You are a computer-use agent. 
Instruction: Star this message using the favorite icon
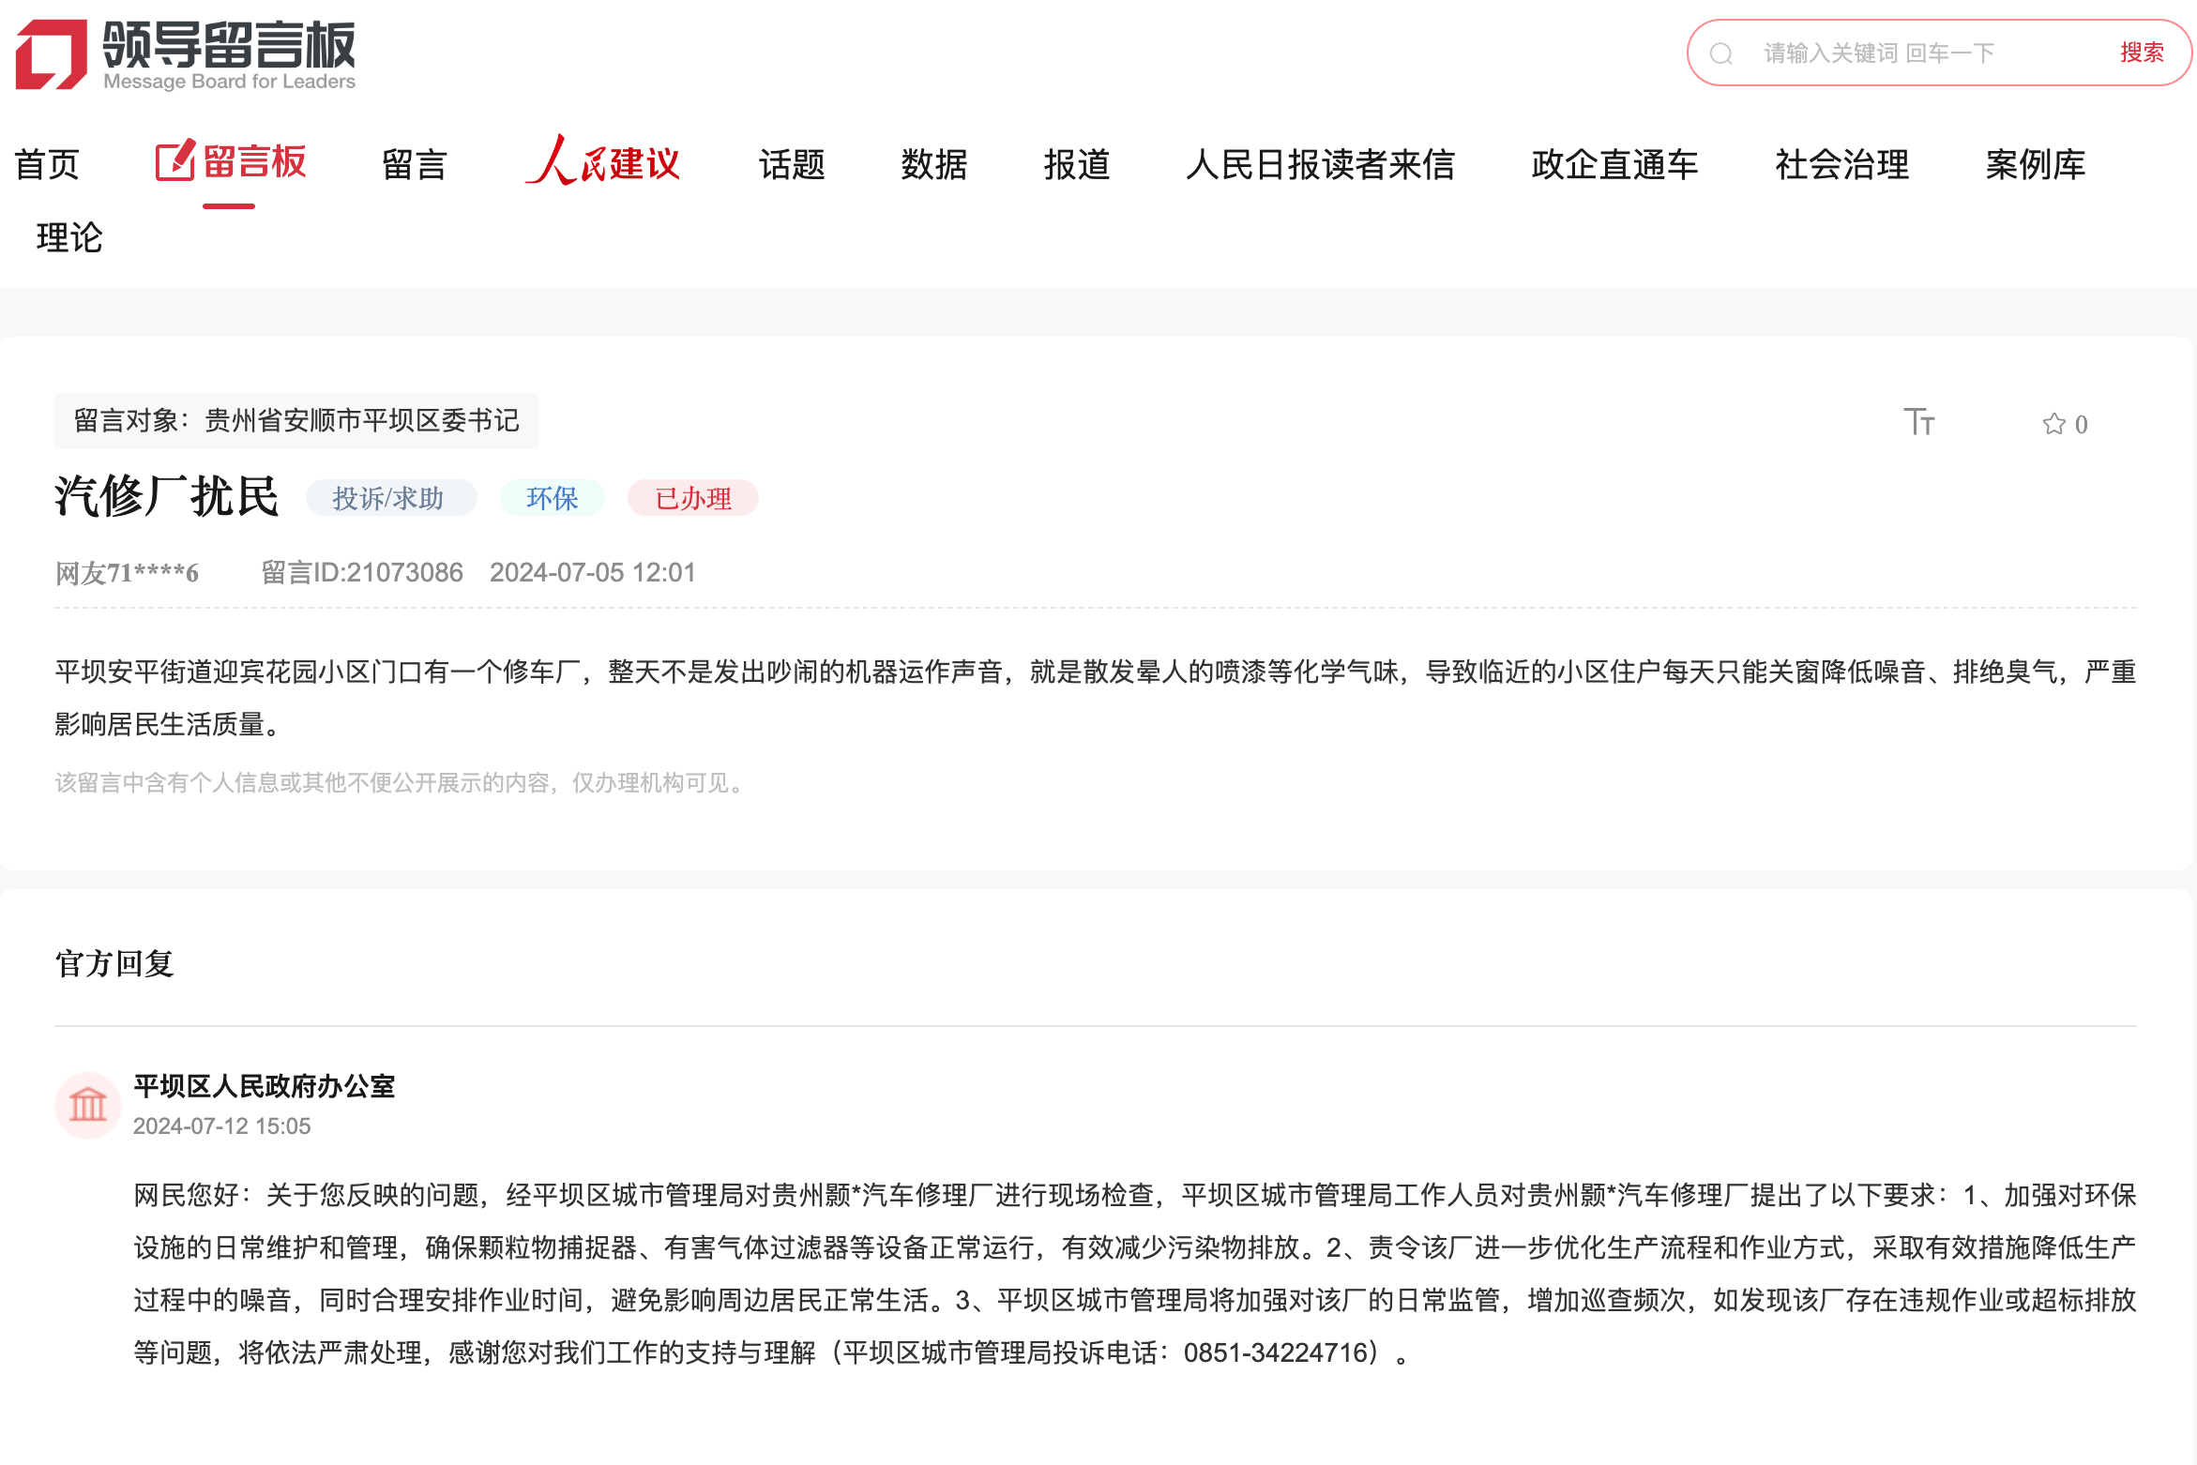coord(2056,423)
